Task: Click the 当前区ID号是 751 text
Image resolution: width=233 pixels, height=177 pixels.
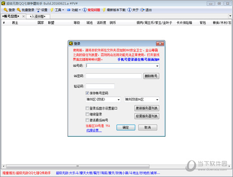Action: pos(98,126)
